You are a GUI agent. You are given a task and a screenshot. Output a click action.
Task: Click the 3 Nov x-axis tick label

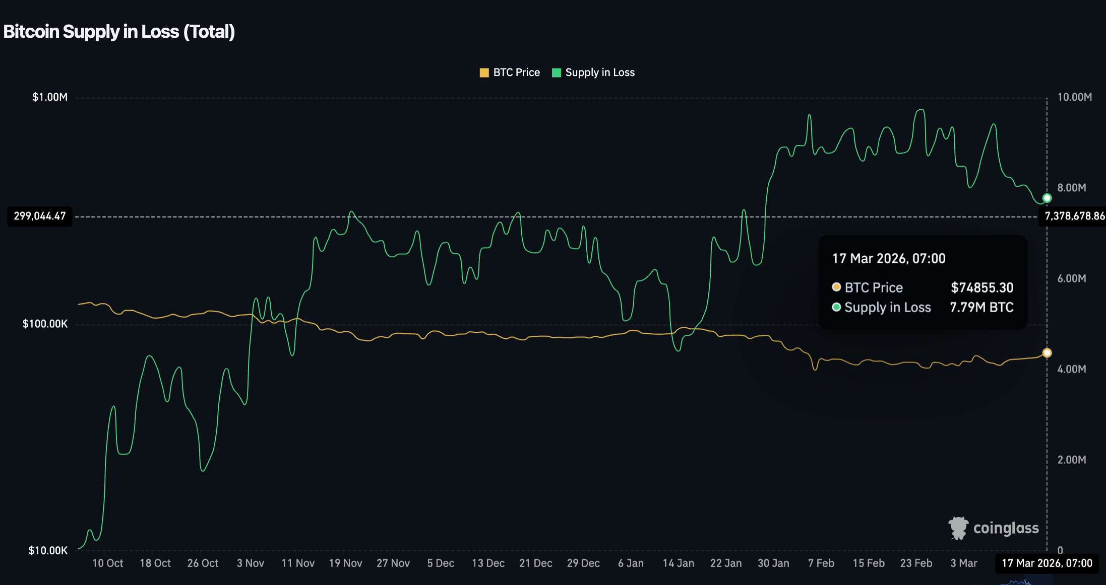point(250,563)
